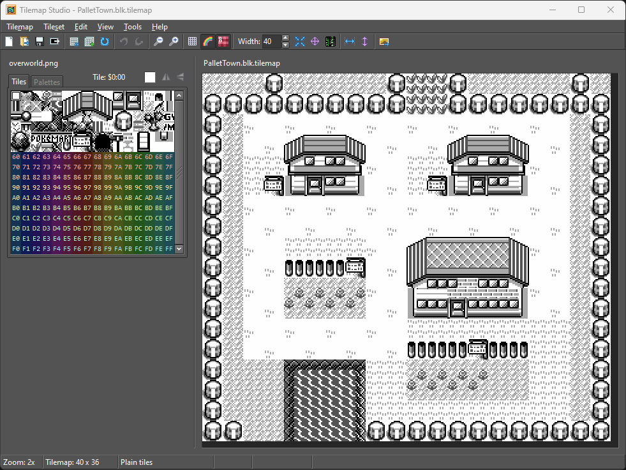Zoom in on the tilemap
The width and height of the screenshot is (626, 470).
click(x=174, y=41)
